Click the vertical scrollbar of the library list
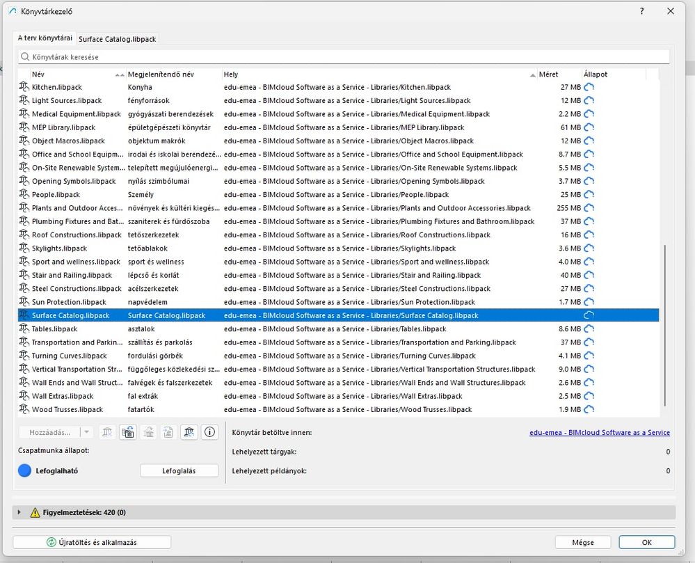 tap(665, 326)
